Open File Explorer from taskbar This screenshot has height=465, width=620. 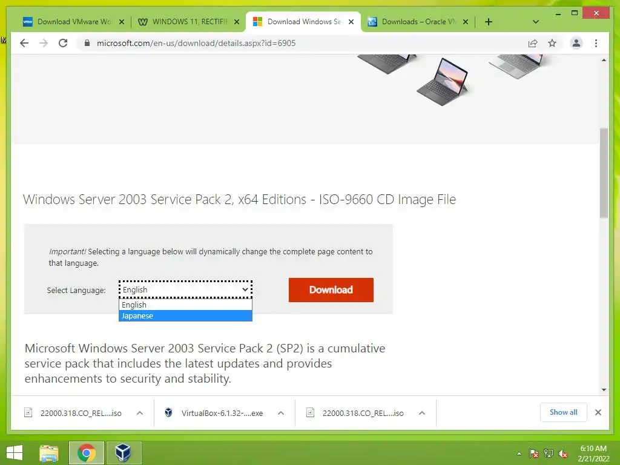(49, 453)
